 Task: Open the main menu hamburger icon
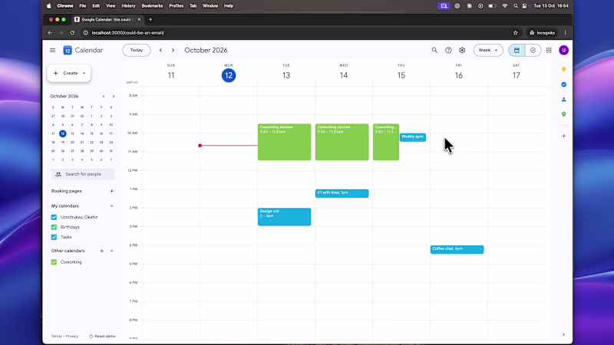(x=52, y=50)
